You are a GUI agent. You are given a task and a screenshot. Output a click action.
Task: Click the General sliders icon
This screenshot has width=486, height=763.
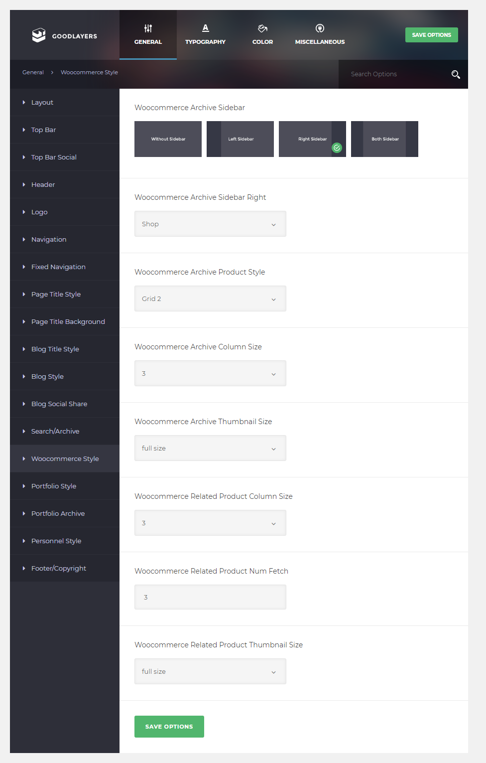[x=148, y=28]
